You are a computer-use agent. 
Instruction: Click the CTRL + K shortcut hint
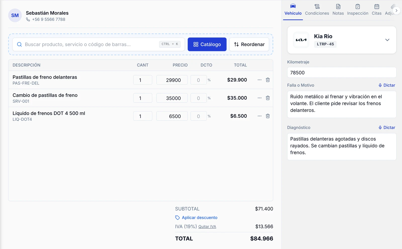tap(170, 44)
